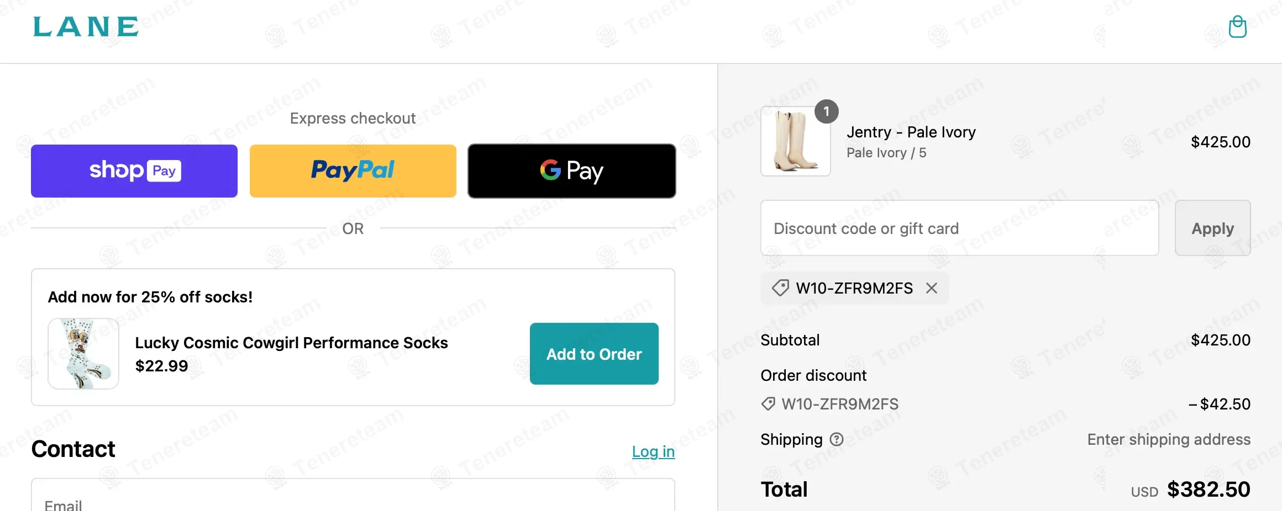Pay with Shop Pay
Viewport: 1282px width, 511px height.
(x=134, y=171)
